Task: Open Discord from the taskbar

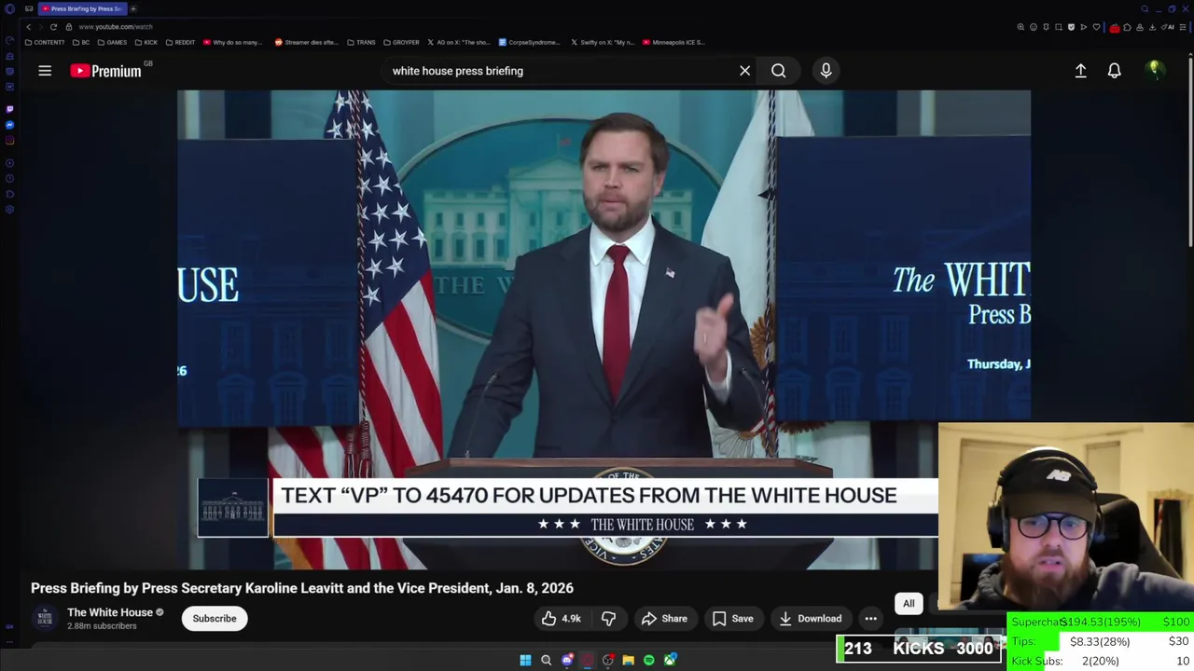Action: point(567,660)
